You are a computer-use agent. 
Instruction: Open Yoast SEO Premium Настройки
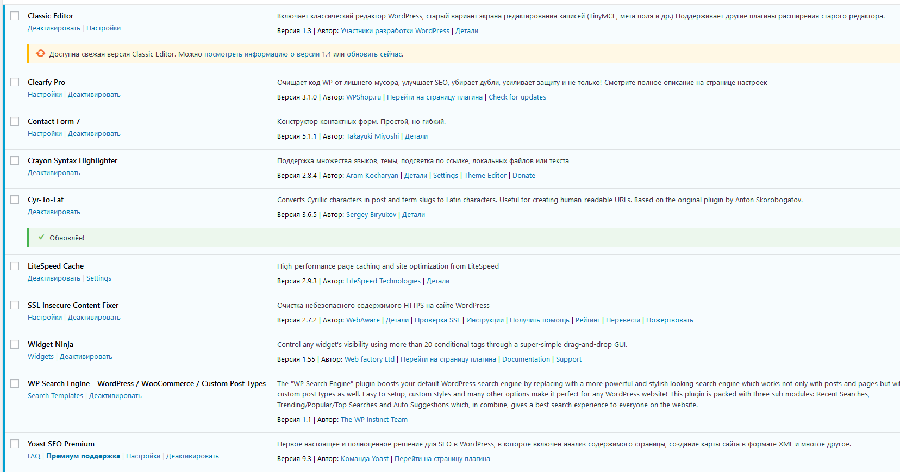[143, 456]
